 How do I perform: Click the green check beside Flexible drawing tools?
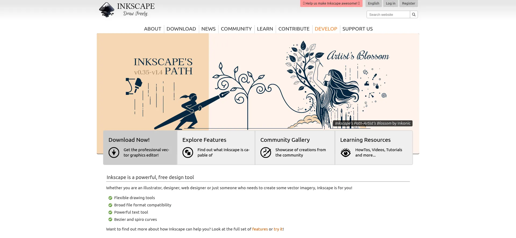tap(110, 198)
